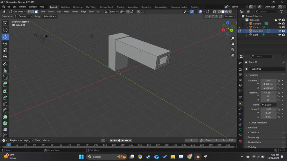Select the Annotate pencil tool

pos(5,64)
